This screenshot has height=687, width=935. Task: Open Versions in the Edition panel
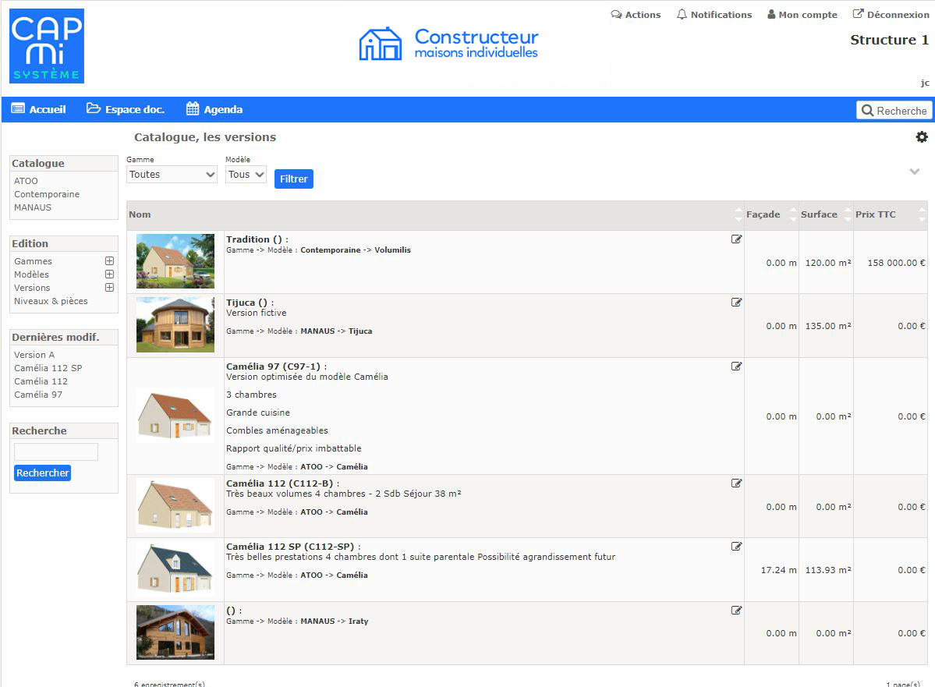pyautogui.click(x=32, y=288)
